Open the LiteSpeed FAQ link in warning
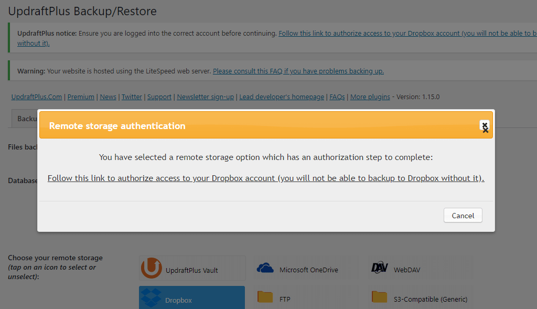The height and width of the screenshot is (309, 537). tap(298, 71)
